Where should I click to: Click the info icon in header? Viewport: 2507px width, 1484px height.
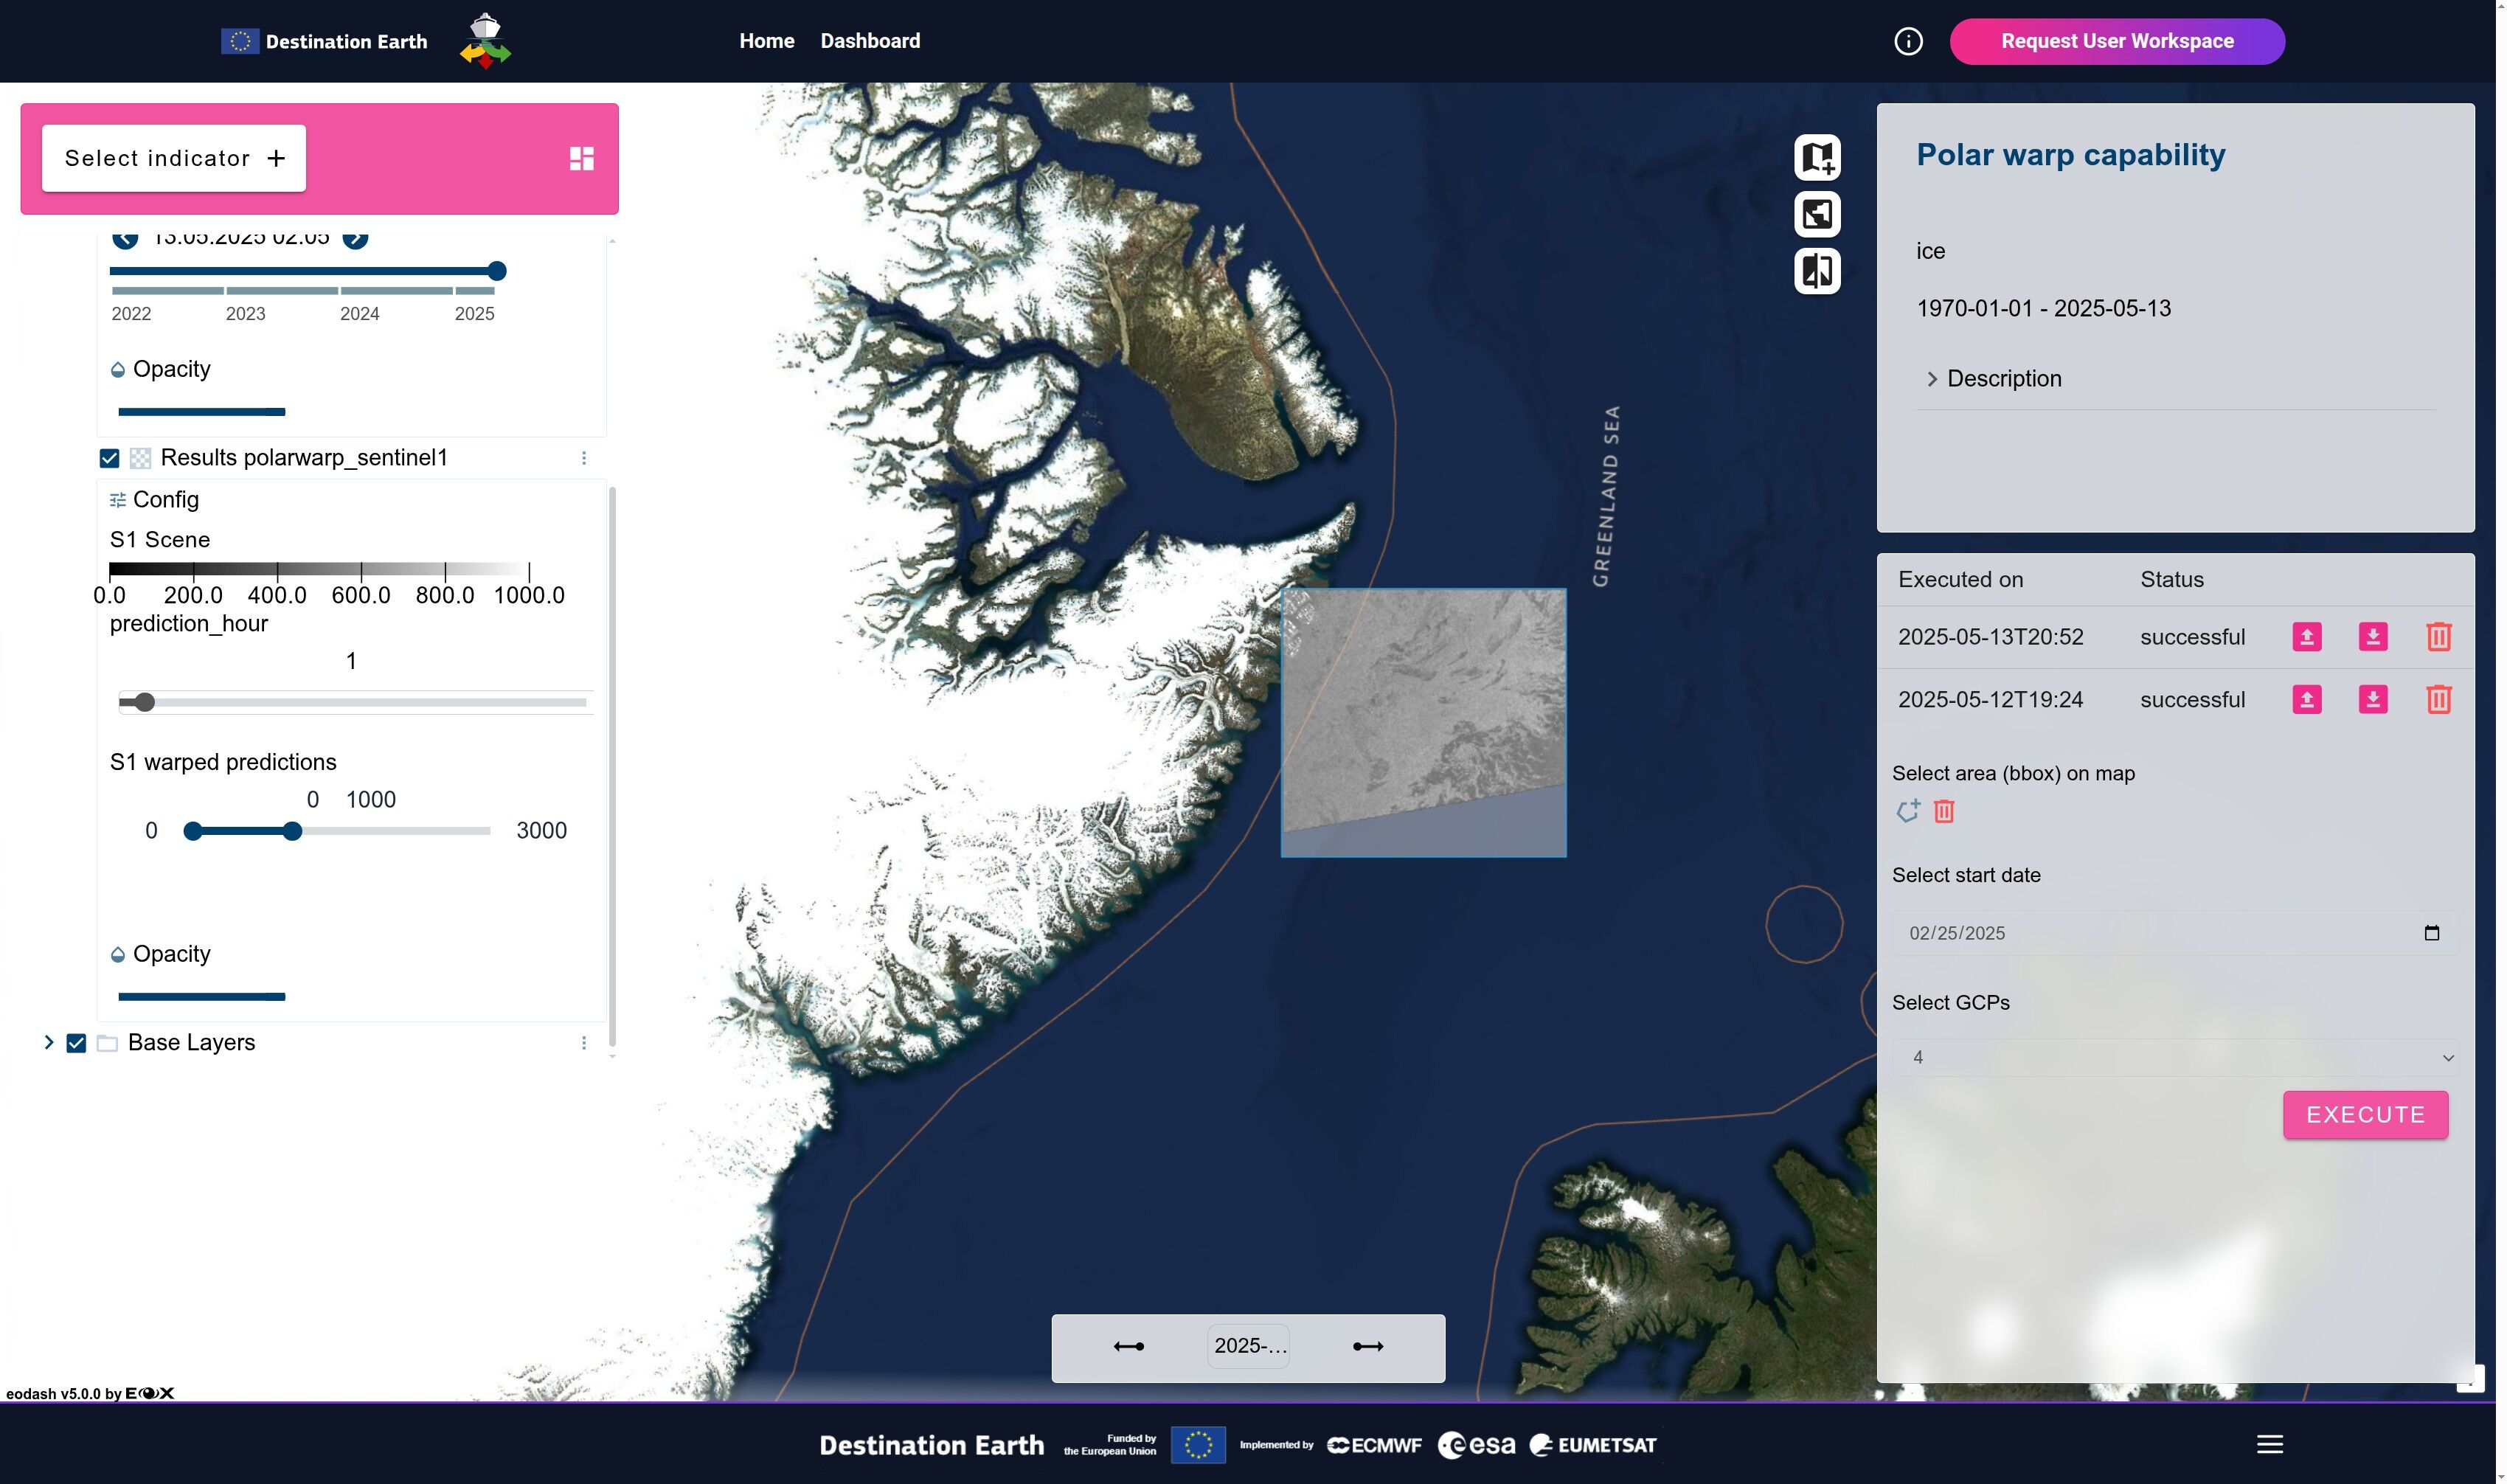pyautogui.click(x=1907, y=41)
